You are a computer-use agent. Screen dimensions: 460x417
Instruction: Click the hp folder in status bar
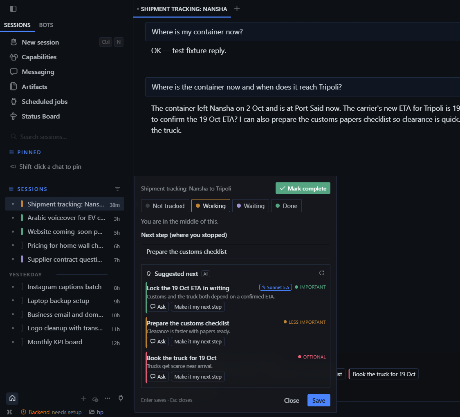pyautogui.click(x=96, y=412)
